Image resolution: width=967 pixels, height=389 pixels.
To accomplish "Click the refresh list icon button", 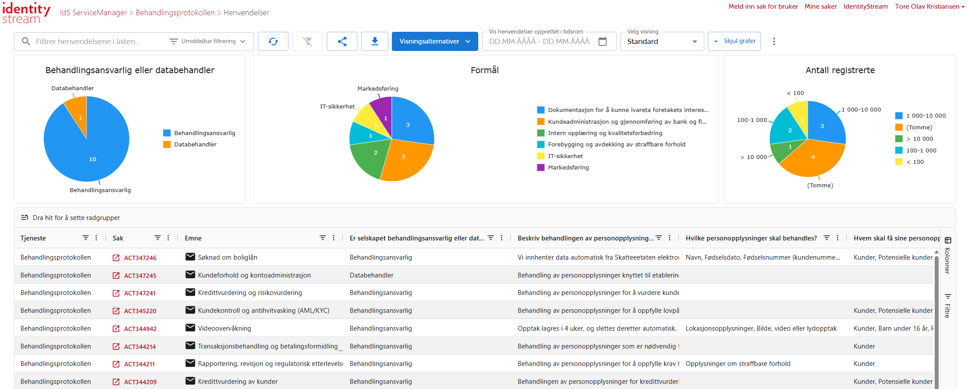I will pos(273,41).
